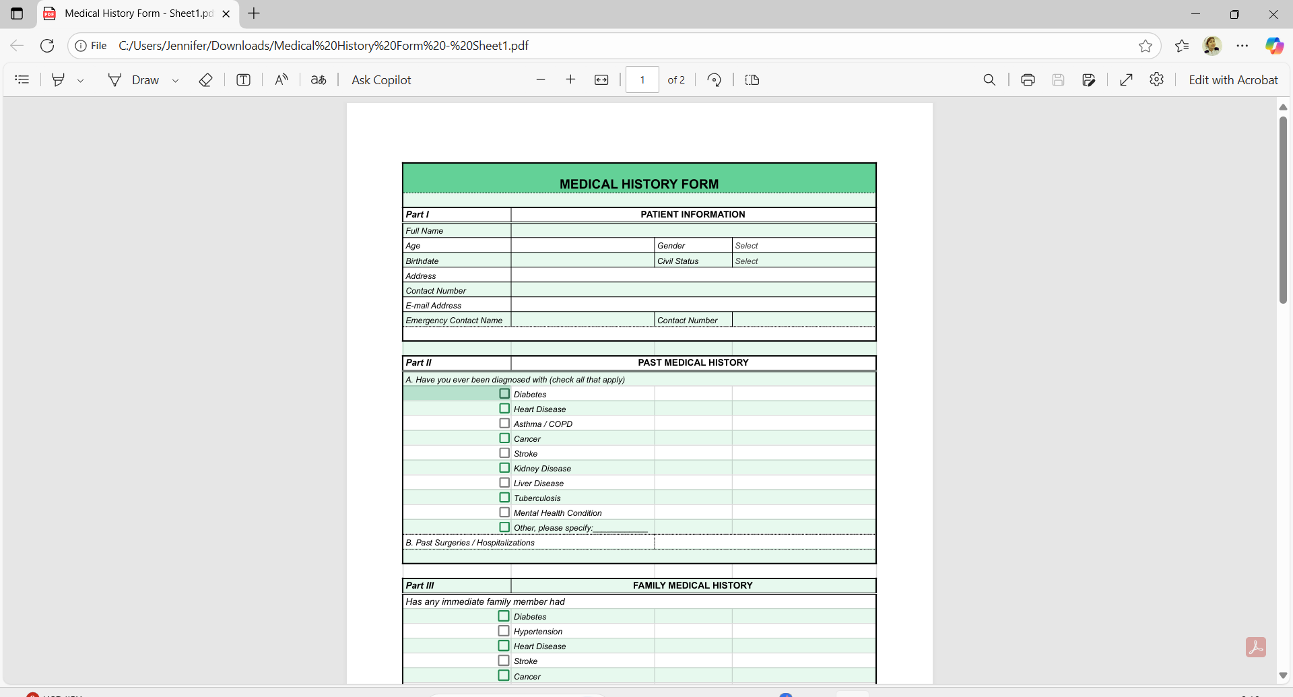Check the Tuberculosis checkbox
Image resolution: width=1293 pixels, height=697 pixels.
[504, 498]
